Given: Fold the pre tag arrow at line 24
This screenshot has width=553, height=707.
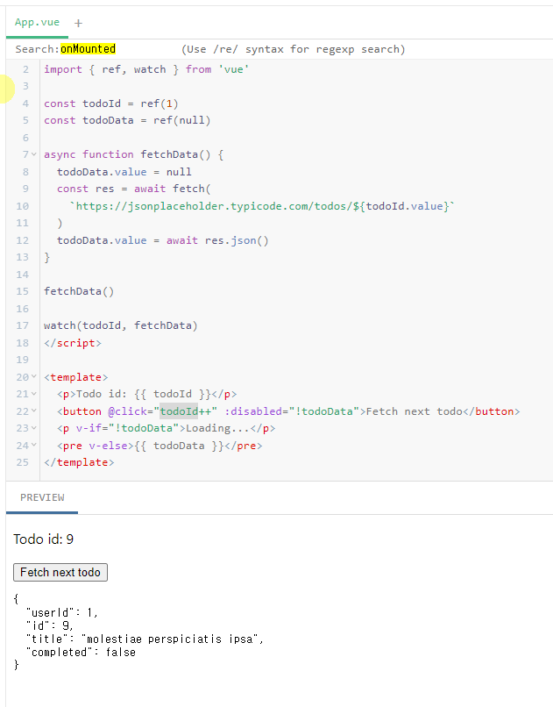Looking at the screenshot, I should (34, 446).
